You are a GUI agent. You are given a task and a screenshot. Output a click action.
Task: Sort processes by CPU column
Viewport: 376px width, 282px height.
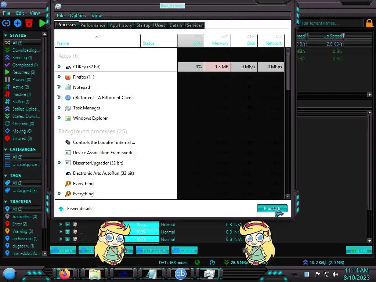point(191,40)
